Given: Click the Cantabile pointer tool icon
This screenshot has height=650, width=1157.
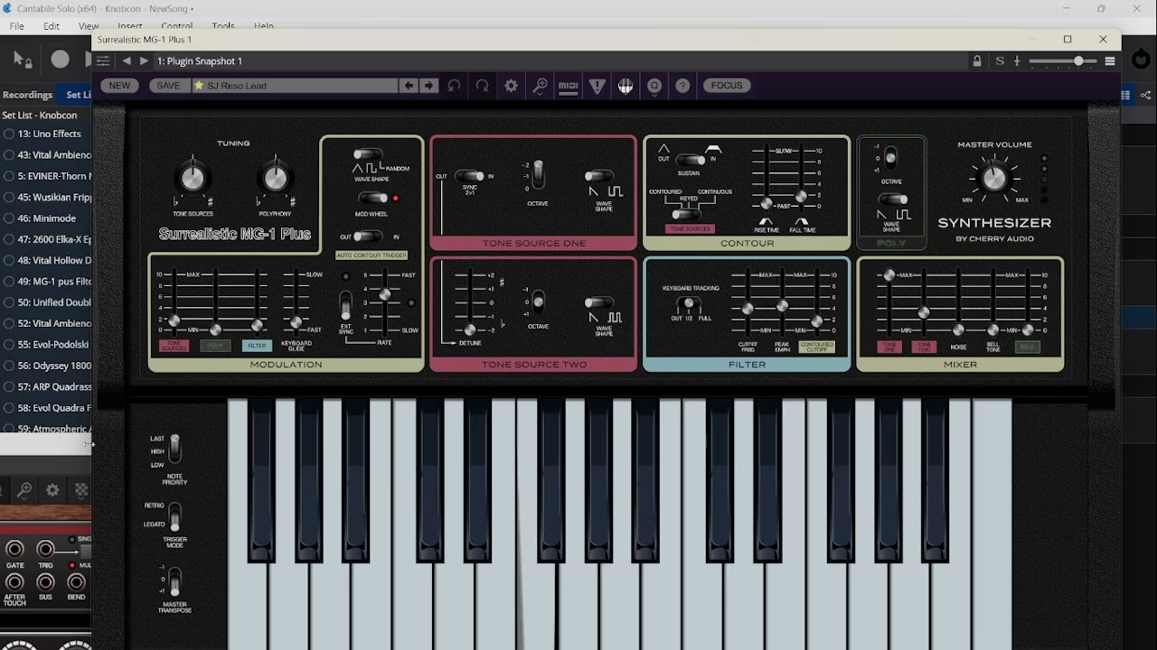Looking at the screenshot, I should point(23,60).
